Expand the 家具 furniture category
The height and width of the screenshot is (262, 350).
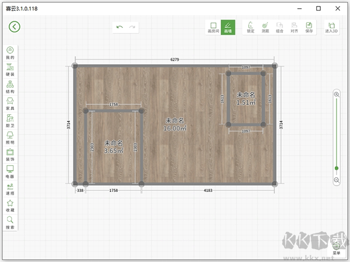click(10, 104)
